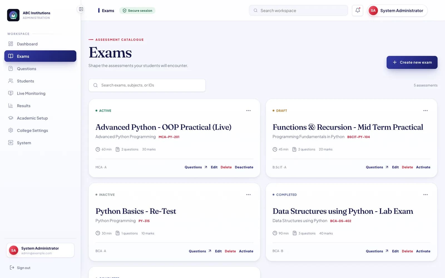Sign out of the account

pos(20,268)
